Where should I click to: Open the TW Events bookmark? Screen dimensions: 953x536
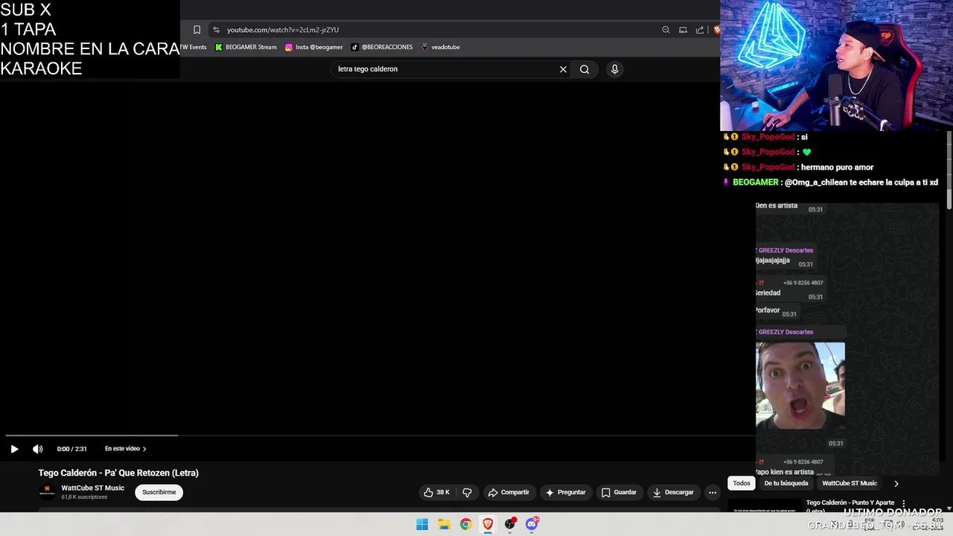pos(194,47)
